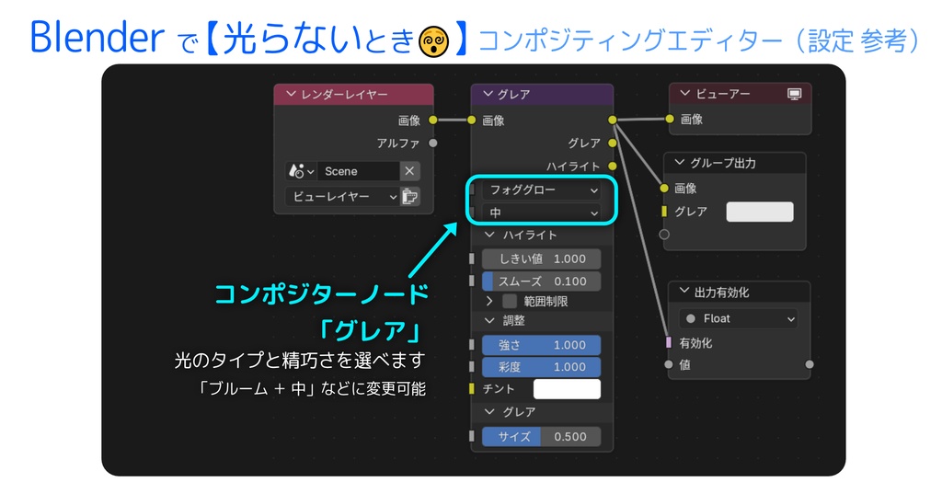The height and width of the screenshot is (494, 942).
Task: Open the 中 quality dropdown
Action: tap(541, 213)
